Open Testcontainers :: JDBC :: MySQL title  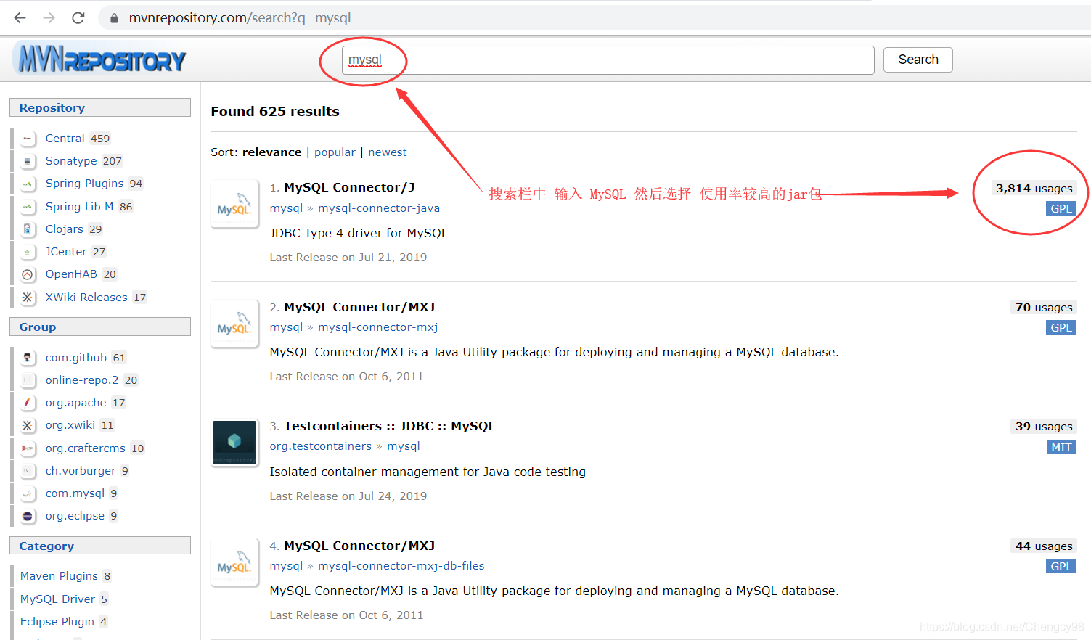[x=389, y=426]
